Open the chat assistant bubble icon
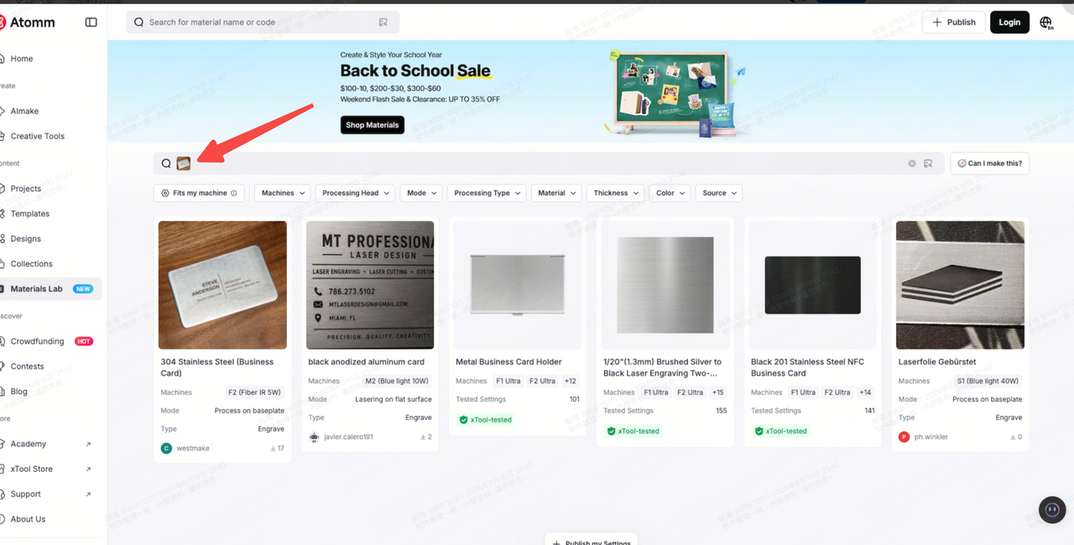Image resolution: width=1074 pixels, height=545 pixels. [1052, 510]
